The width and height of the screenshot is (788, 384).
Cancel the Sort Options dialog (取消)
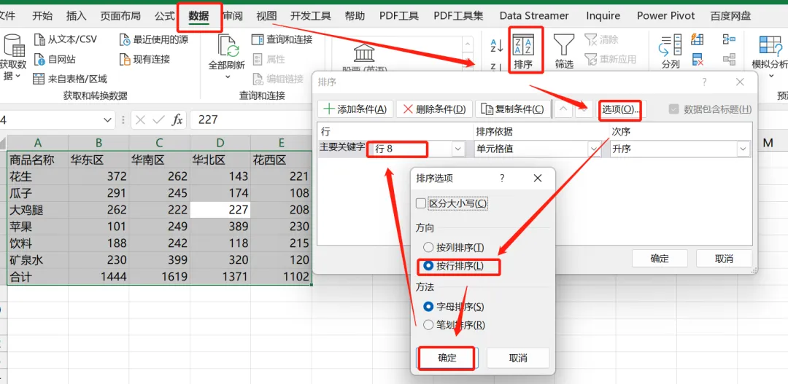click(518, 358)
